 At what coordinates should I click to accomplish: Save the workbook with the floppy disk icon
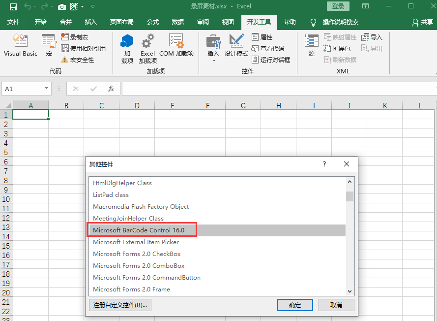tap(13, 7)
